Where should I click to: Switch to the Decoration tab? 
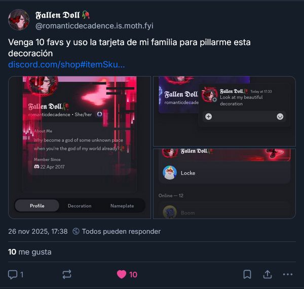click(x=80, y=206)
